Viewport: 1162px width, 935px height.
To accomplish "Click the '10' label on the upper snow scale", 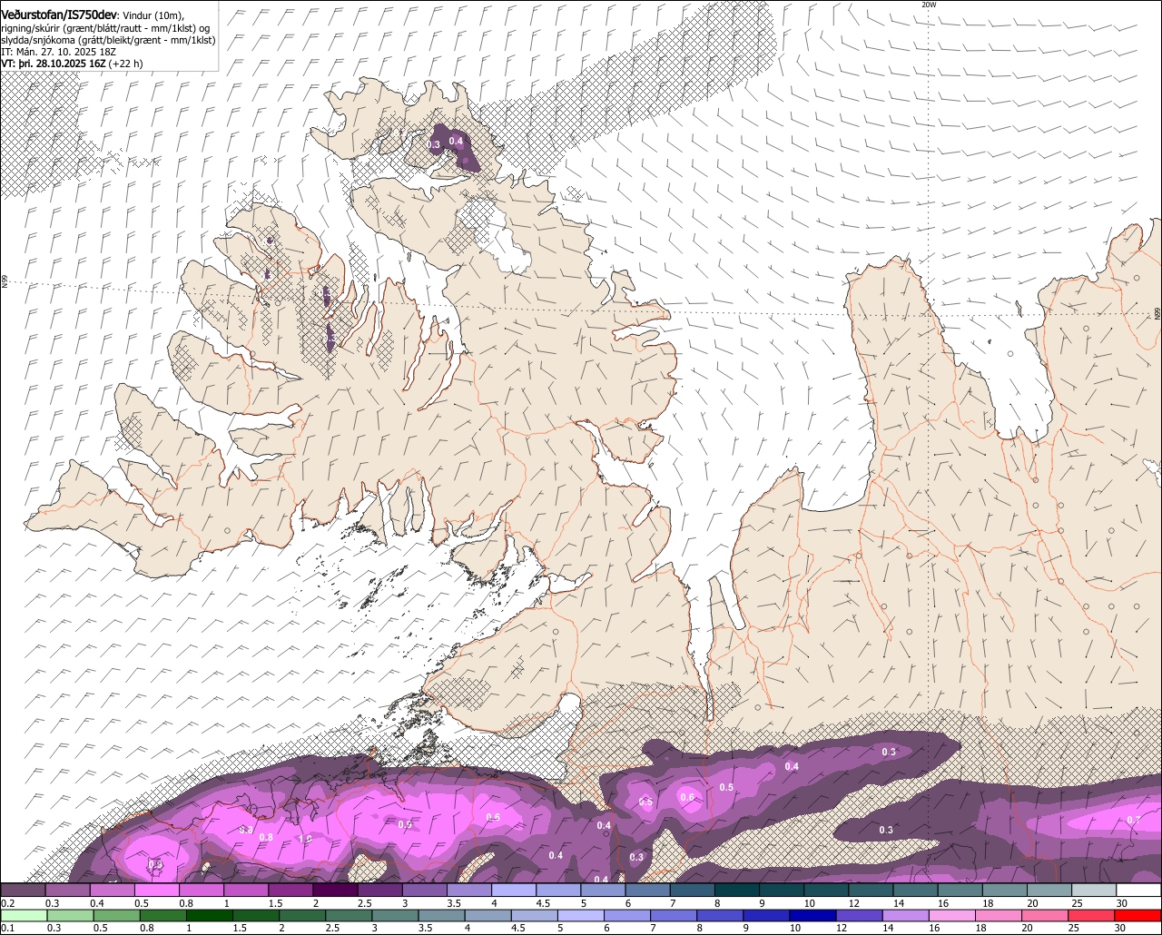I will click(810, 903).
